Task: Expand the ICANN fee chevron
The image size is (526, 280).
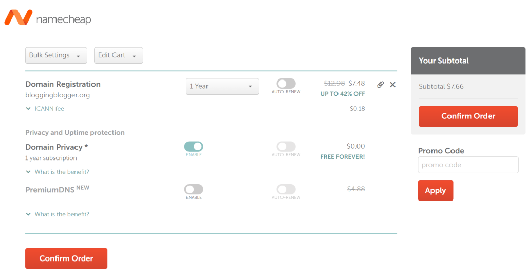Action: point(28,109)
